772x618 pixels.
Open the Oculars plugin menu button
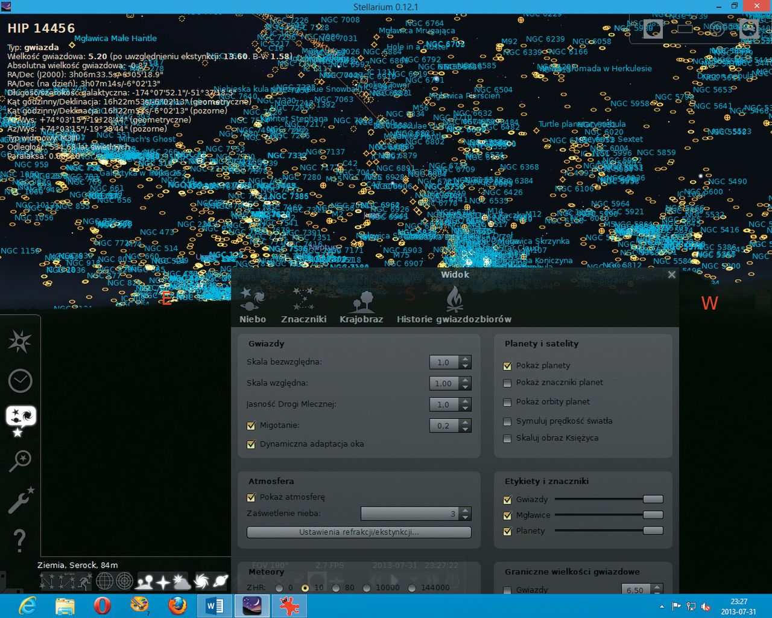click(748, 28)
